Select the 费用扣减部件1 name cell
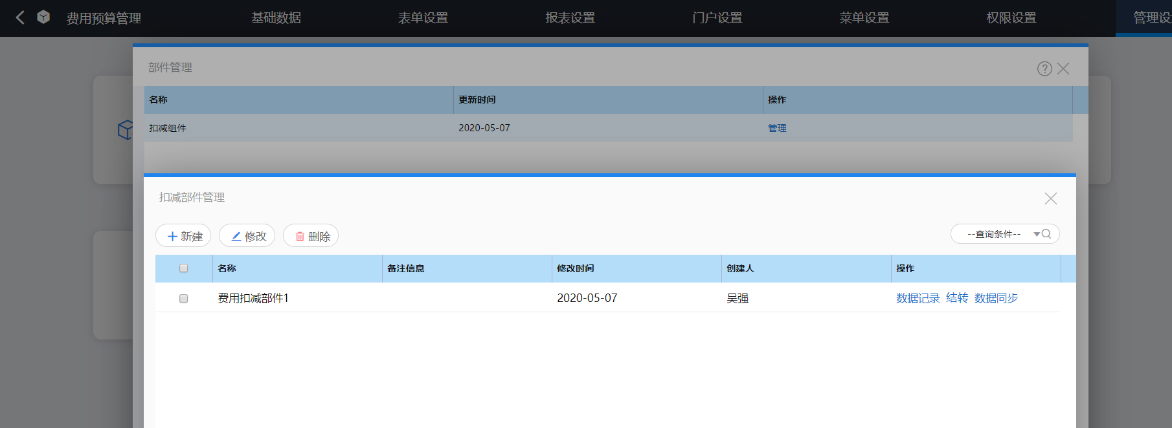1172x428 pixels. coord(253,298)
